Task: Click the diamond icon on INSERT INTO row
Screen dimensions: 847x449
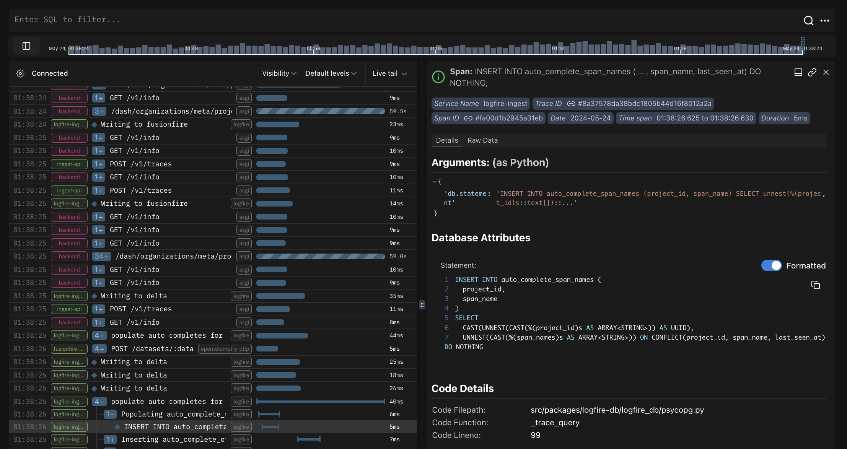Action: [117, 427]
